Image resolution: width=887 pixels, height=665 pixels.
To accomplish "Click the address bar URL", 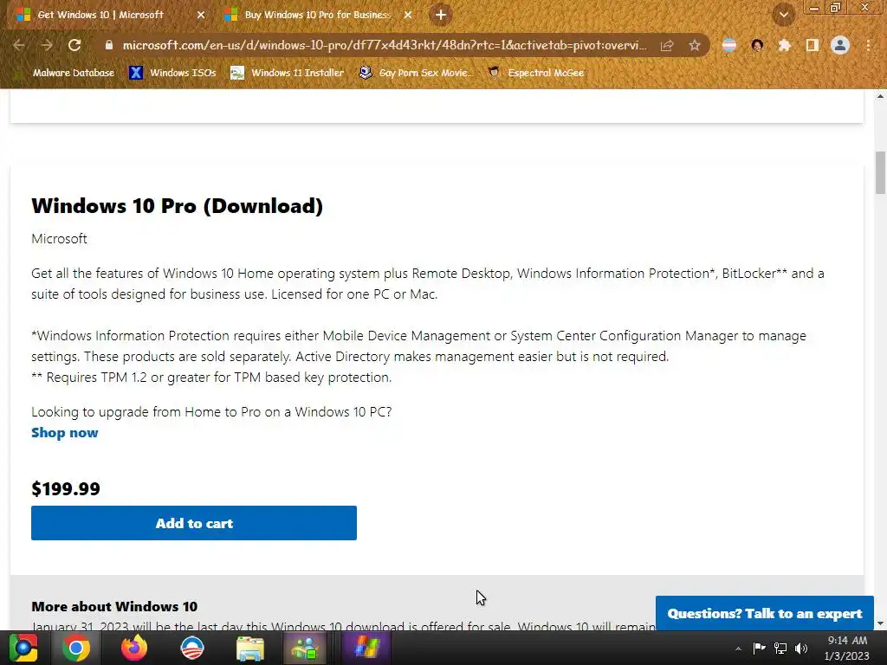I will click(x=384, y=45).
